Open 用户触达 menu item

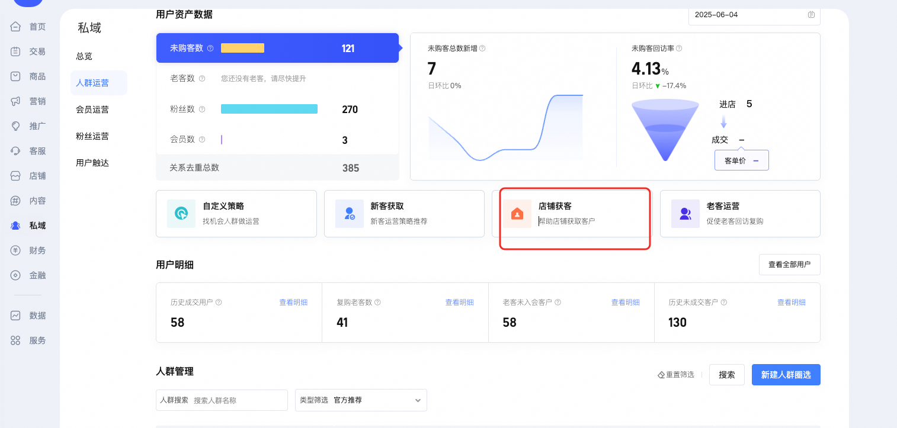coord(92,163)
